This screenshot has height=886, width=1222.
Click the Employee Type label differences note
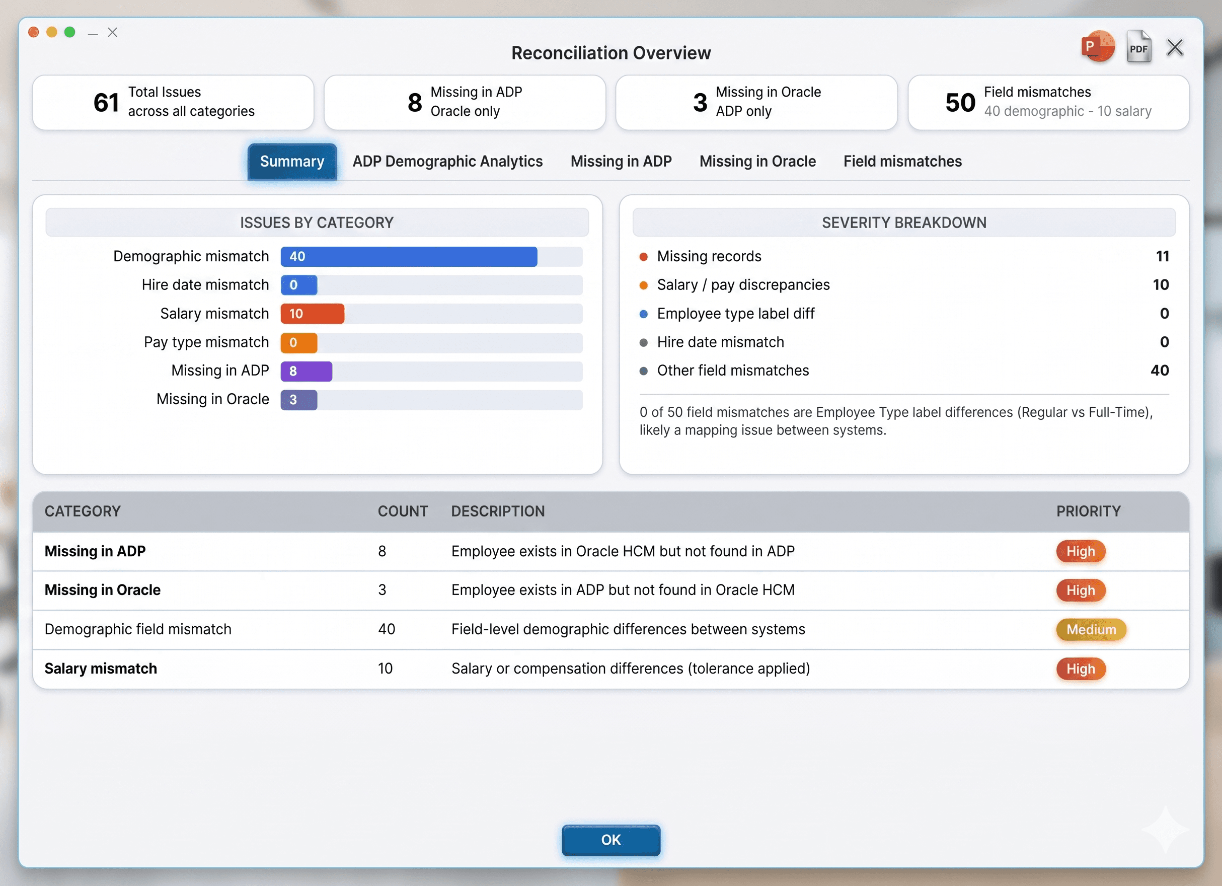tap(895, 421)
